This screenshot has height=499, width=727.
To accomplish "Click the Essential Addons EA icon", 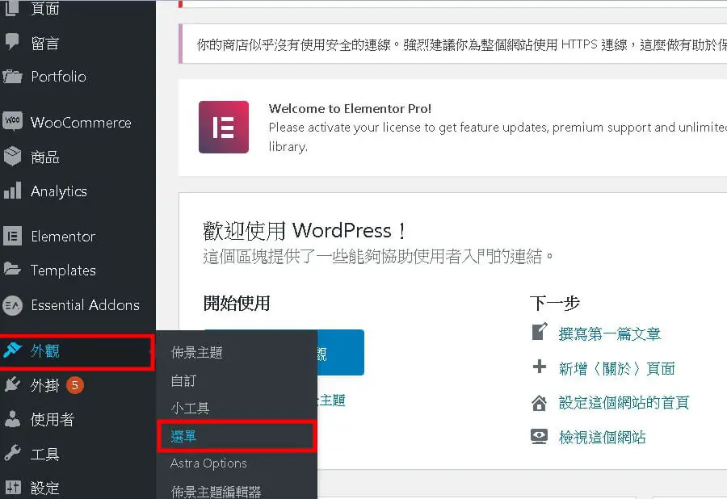I will coord(12,305).
